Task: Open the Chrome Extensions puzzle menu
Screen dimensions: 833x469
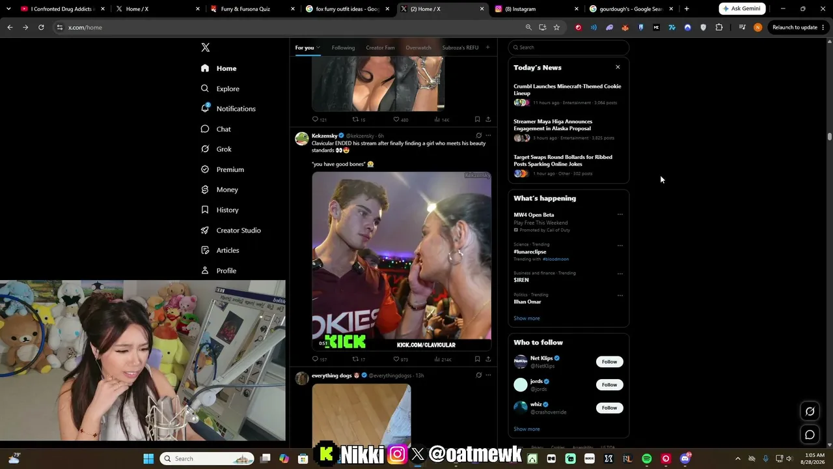Action: pos(719,27)
